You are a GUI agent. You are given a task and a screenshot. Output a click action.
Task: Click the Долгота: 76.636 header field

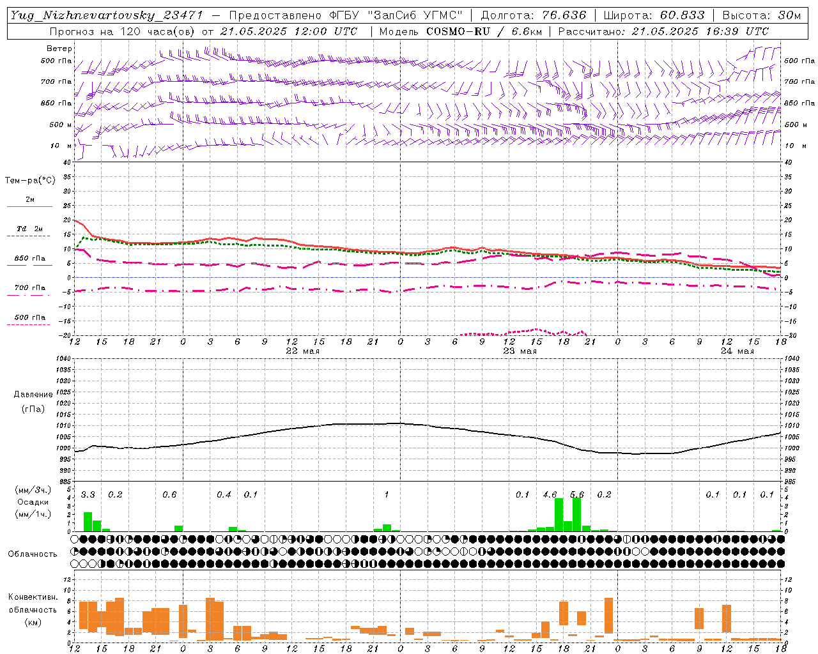pos(533,16)
